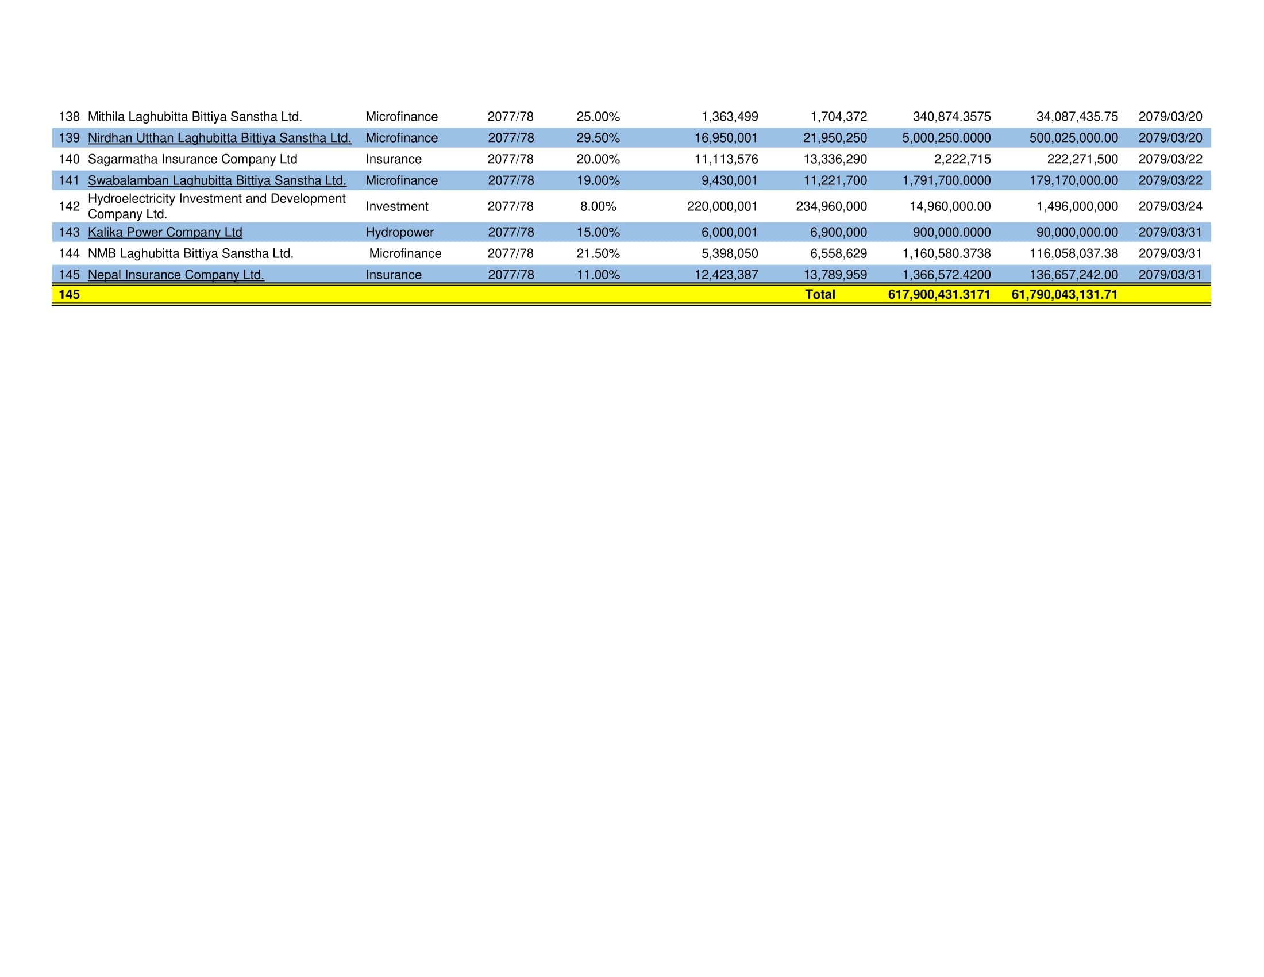Open Swabalamban Laghubitta Bittiya Sanstha link
The height and width of the screenshot is (977, 1264).
pyautogui.click(x=217, y=180)
